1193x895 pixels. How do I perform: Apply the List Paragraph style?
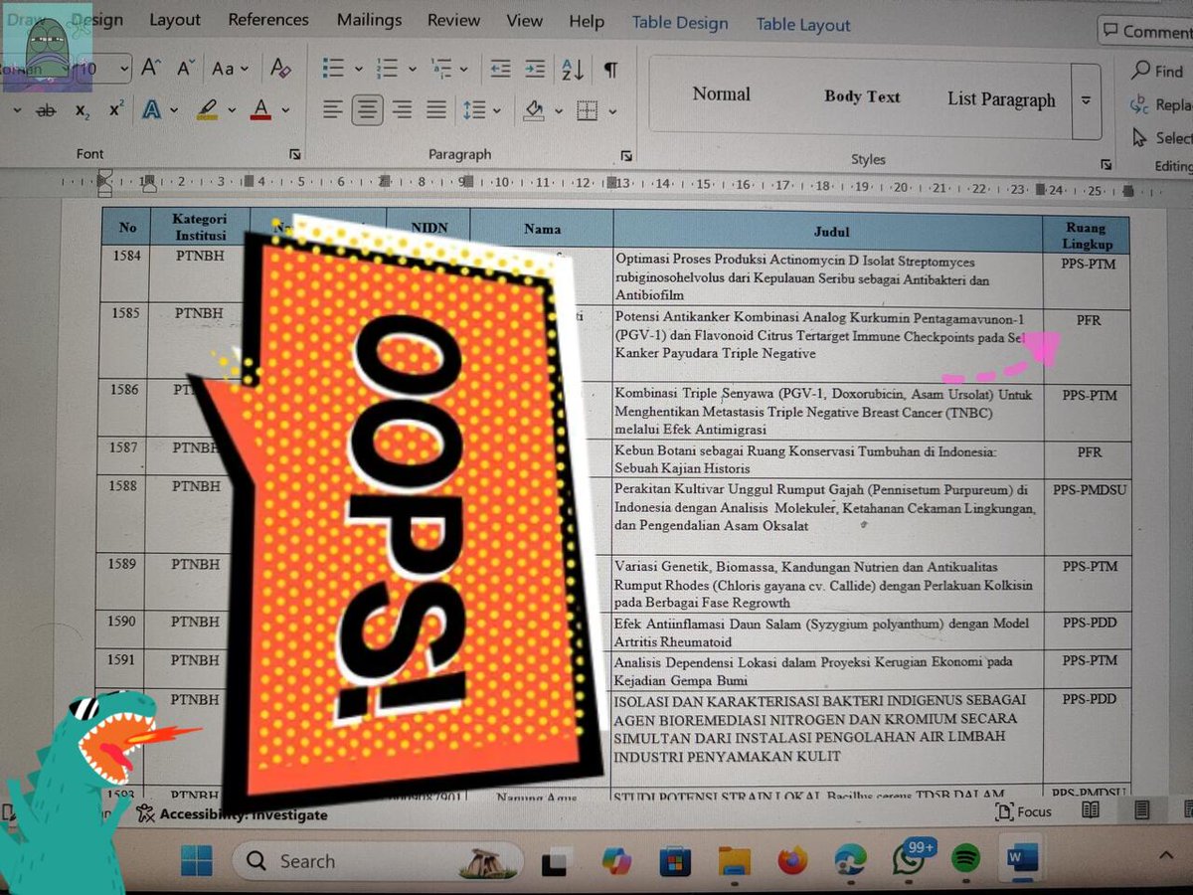pos(1001,99)
